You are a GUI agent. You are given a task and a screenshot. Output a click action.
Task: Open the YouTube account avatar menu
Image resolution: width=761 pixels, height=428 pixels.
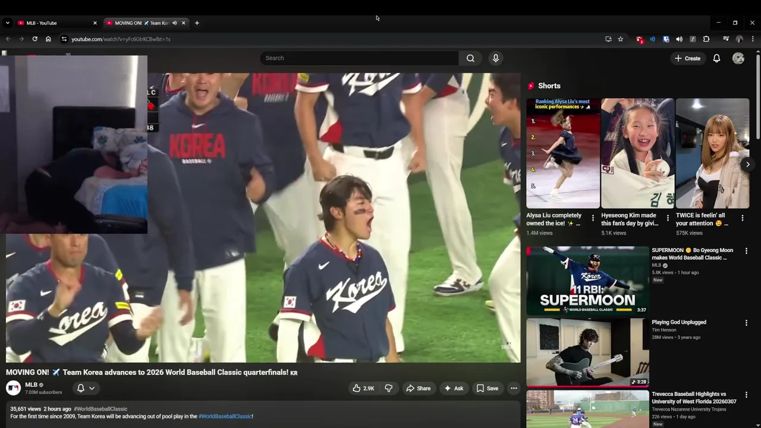coord(738,58)
